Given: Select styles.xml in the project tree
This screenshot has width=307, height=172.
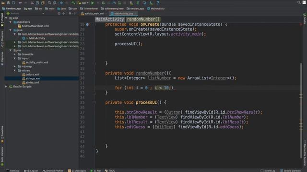Looking at the screenshot, I should tap(31, 83).
